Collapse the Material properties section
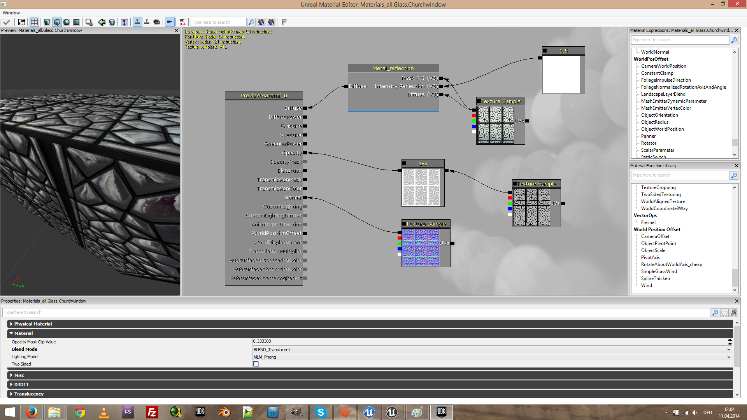Screen dimensions: 747x420 (11, 333)
